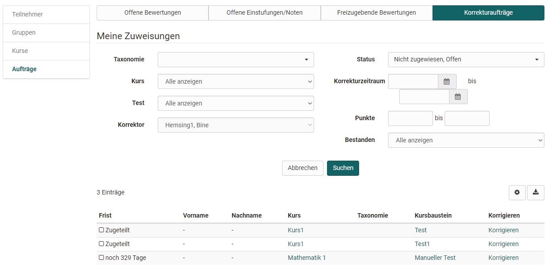This screenshot has width=548, height=271.
Task: Switch to the Freizugebende Bewertungen tab
Action: (x=376, y=12)
